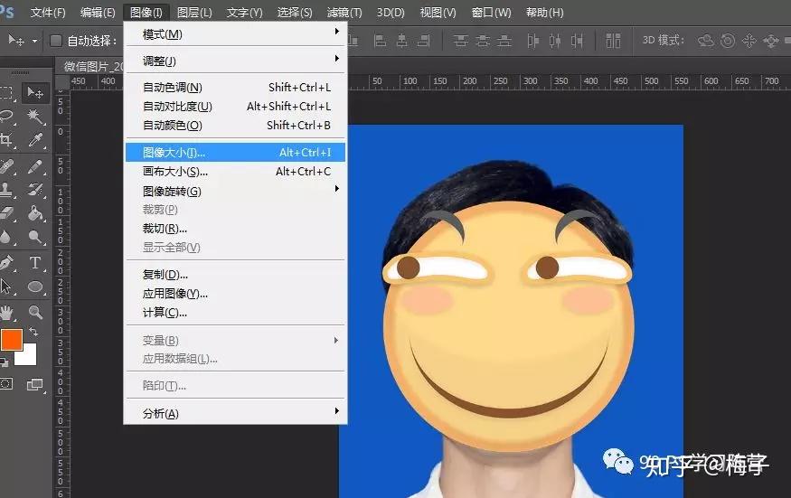Choose 自动对比度(U) menu entry
This screenshot has height=498, width=791.
tap(236, 107)
